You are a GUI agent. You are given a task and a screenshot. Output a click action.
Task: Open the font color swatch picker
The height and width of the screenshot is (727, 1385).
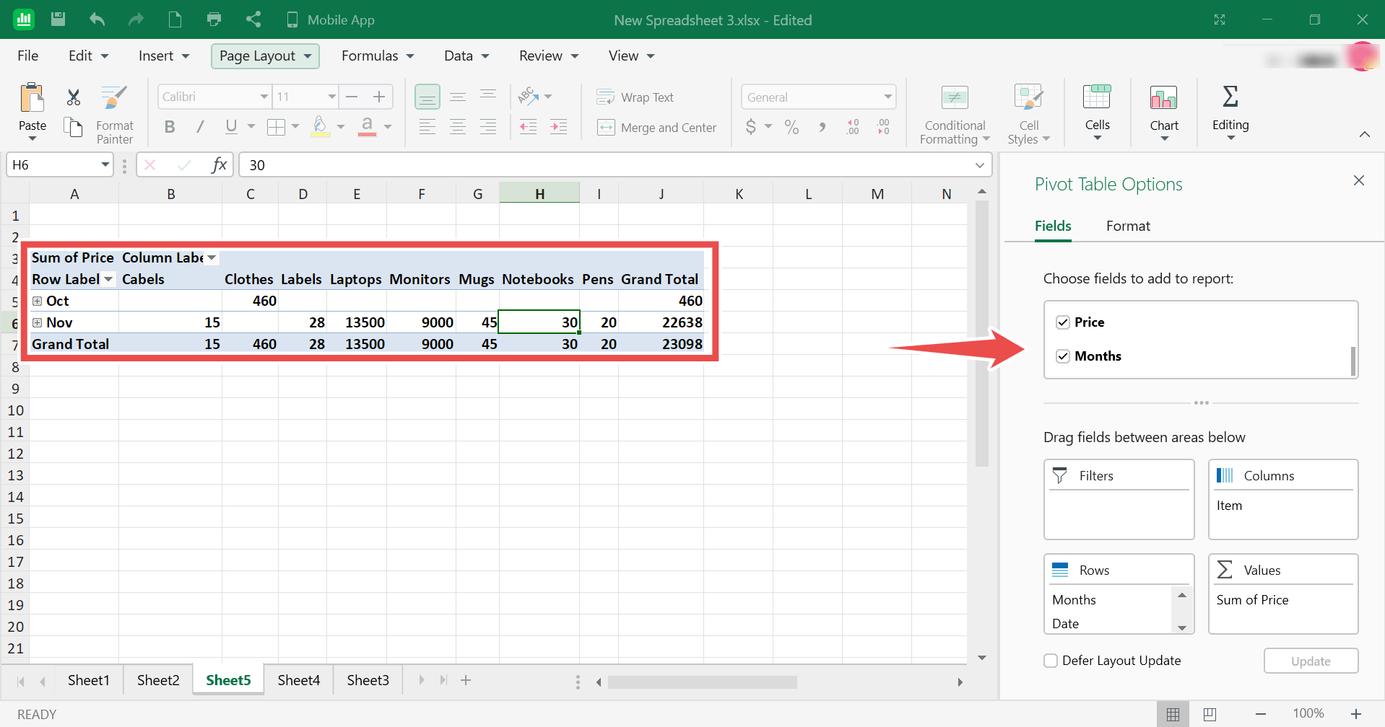(x=388, y=127)
